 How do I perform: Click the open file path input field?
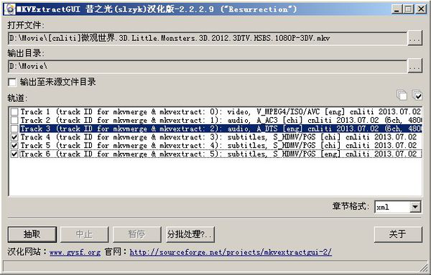[208, 39]
